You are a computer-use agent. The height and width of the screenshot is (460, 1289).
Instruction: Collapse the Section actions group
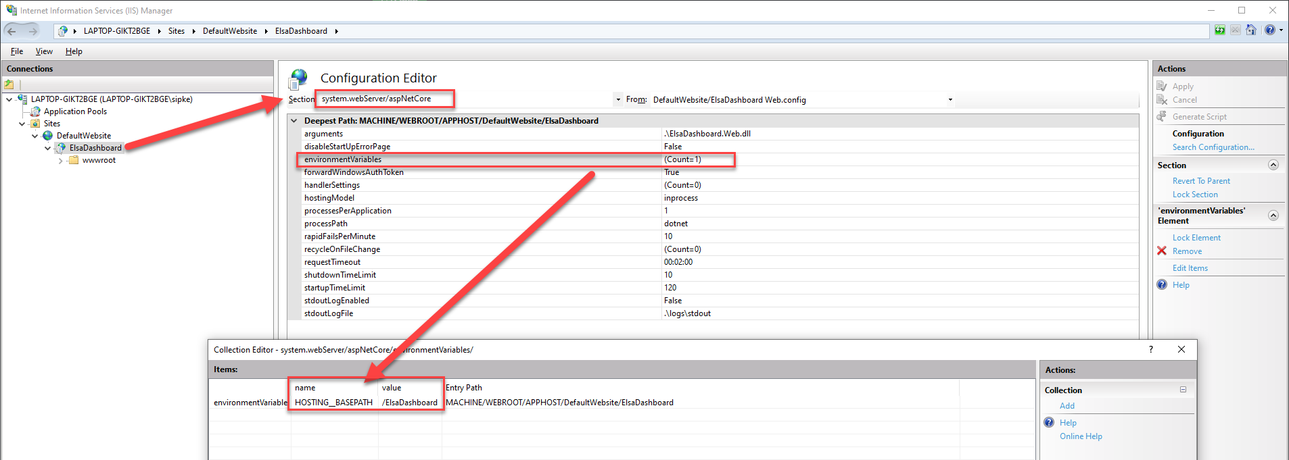click(1273, 165)
